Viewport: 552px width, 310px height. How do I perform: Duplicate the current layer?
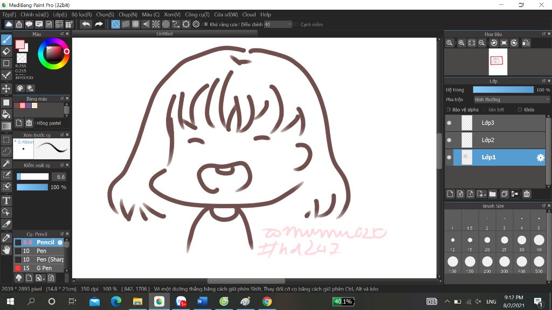504,194
